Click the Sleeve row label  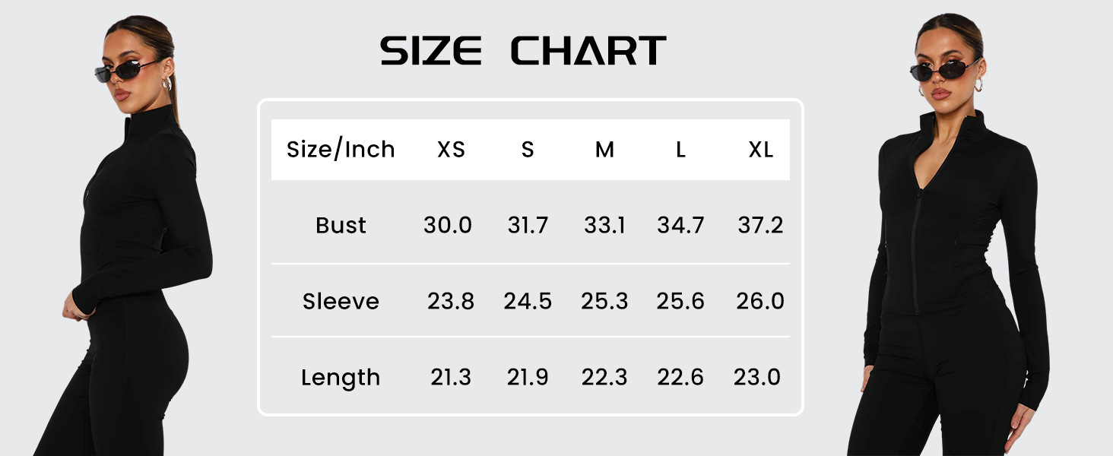(x=341, y=302)
